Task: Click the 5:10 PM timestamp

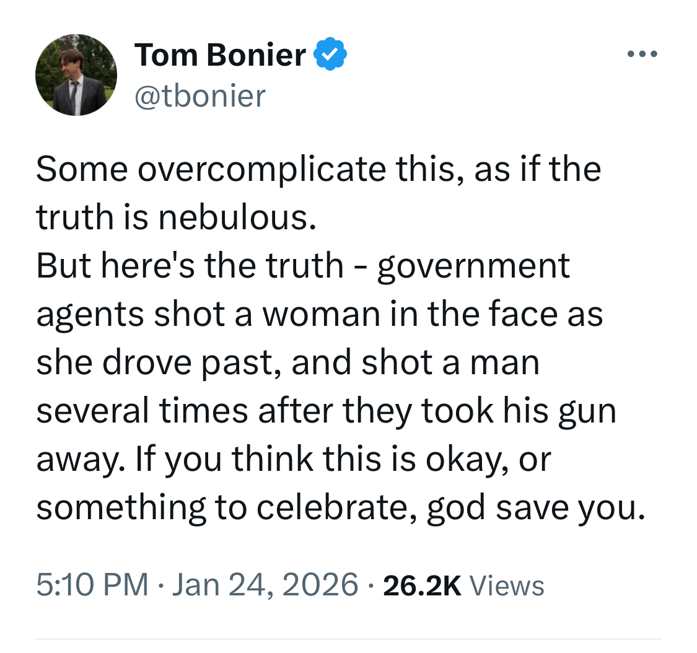Action: [92, 584]
